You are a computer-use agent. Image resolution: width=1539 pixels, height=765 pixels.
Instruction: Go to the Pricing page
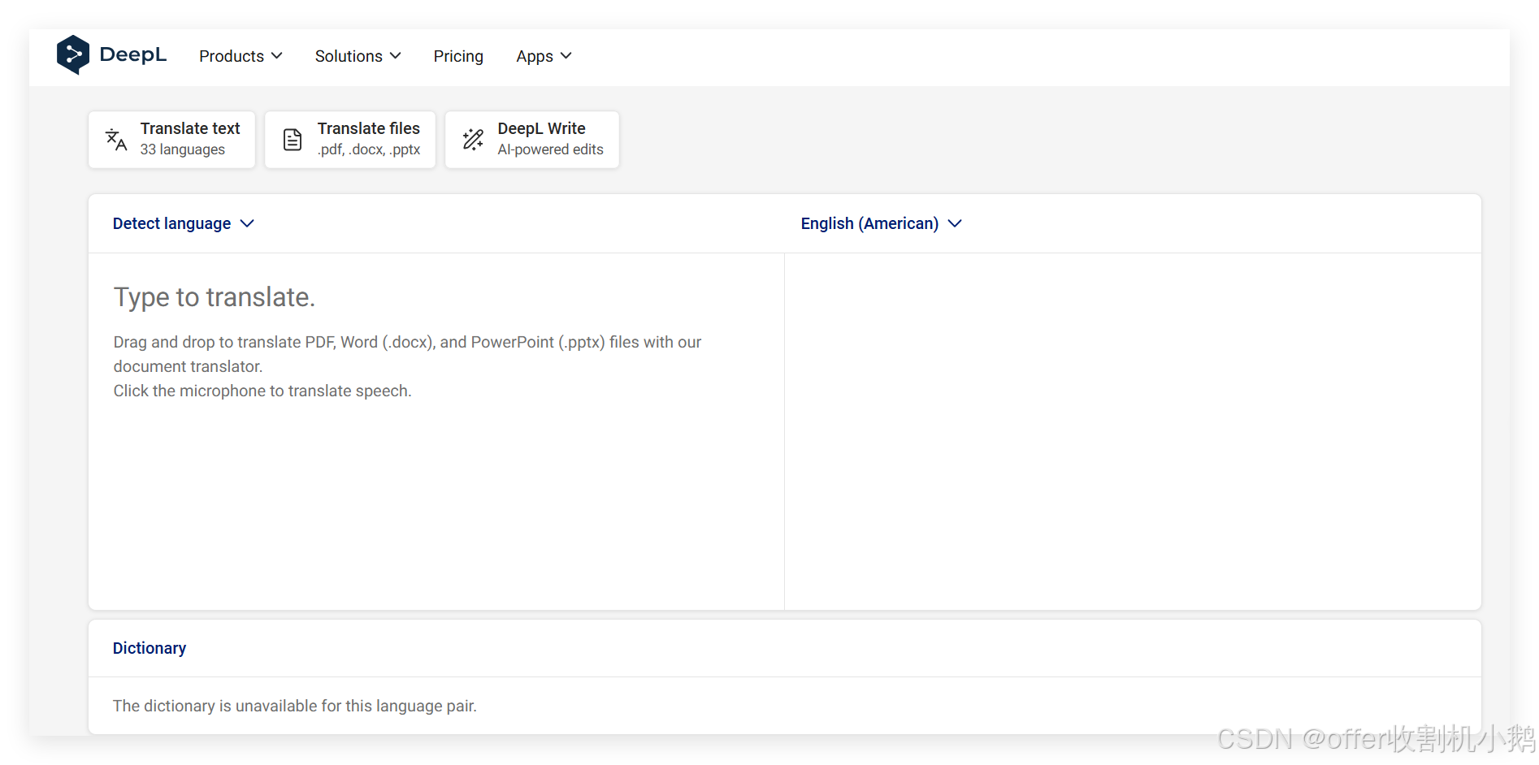tap(458, 56)
